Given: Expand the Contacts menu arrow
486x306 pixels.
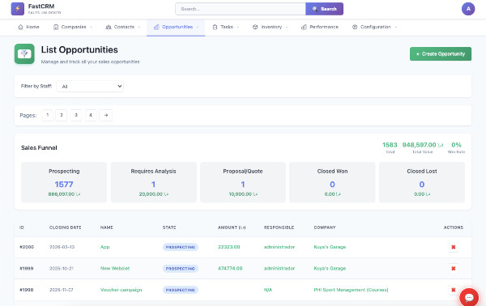Looking at the screenshot, I should 139,28.
